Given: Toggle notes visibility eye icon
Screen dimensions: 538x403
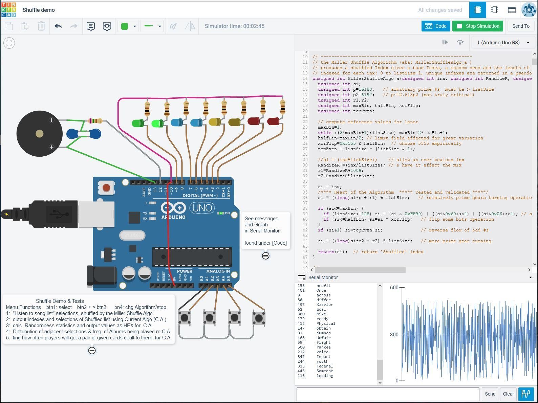Looking at the screenshot, I should tap(107, 26).
